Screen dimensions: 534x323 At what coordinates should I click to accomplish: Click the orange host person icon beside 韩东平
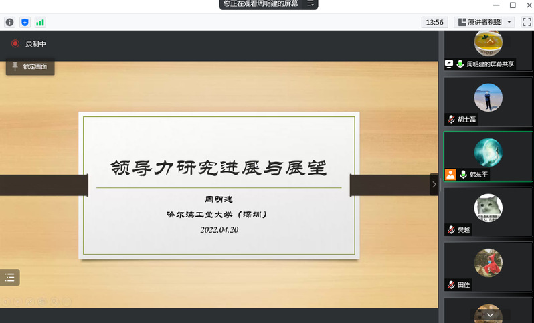pyautogui.click(x=450, y=175)
